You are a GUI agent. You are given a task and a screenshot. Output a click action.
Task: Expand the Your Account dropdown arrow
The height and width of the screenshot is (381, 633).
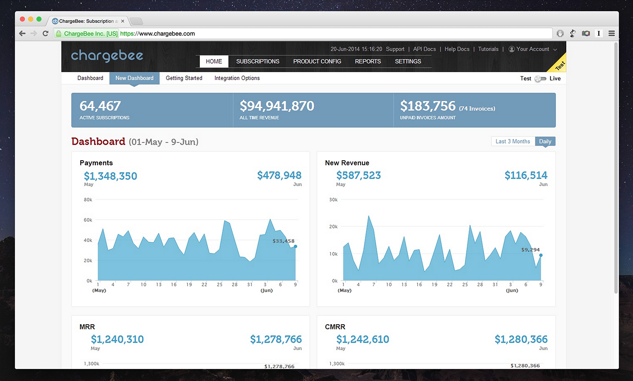tap(555, 49)
